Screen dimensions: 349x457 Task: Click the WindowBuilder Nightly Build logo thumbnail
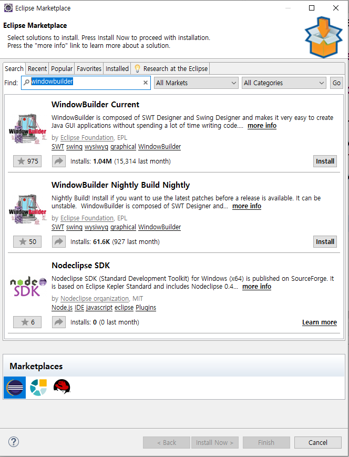tap(28, 209)
